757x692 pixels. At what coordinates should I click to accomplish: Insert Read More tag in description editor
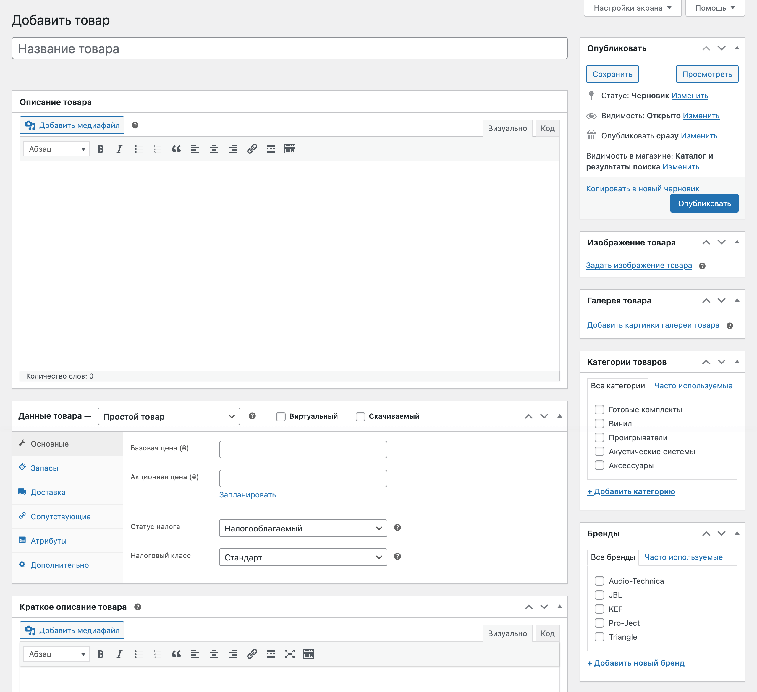tap(271, 149)
